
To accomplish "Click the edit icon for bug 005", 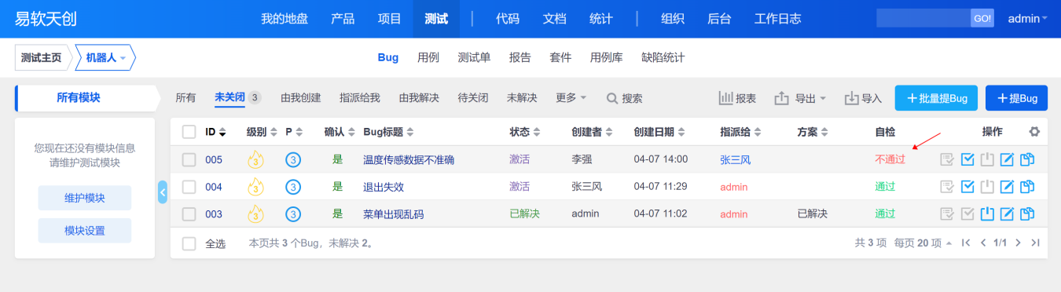I will point(1007,160).
